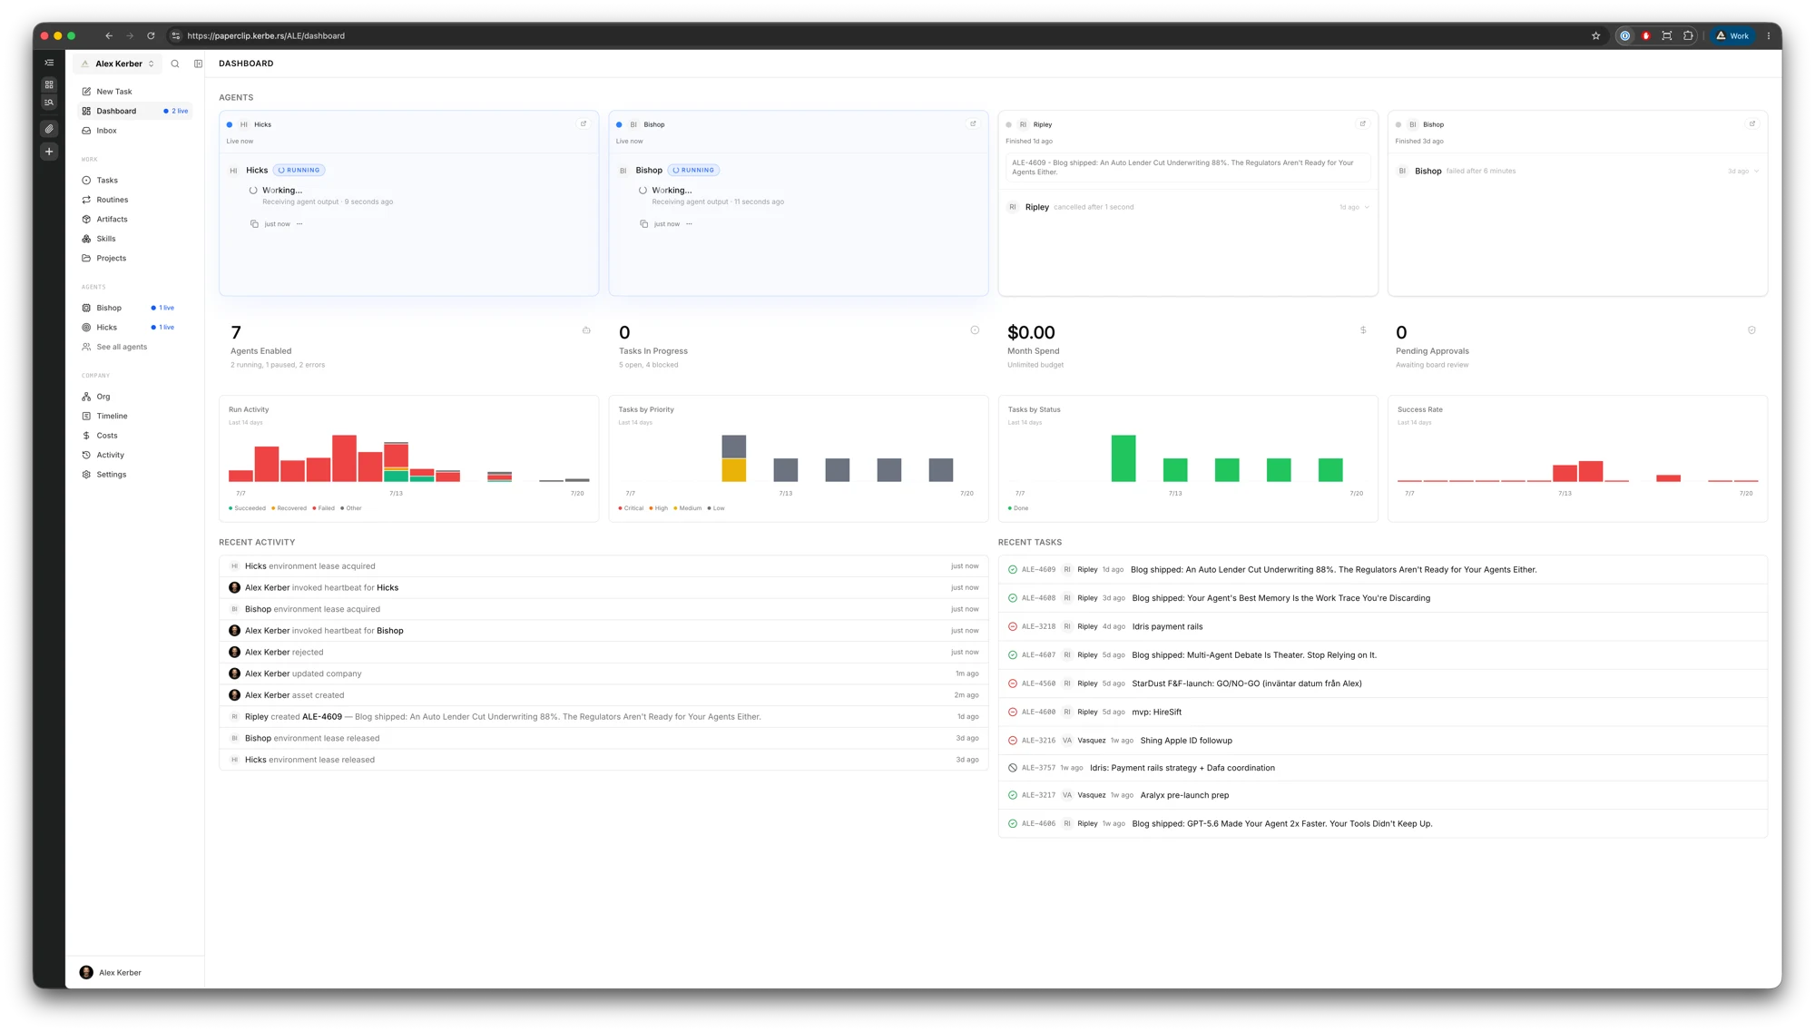Reload the browser page
Screen dimensions: 1815x1032
[151, 36]
